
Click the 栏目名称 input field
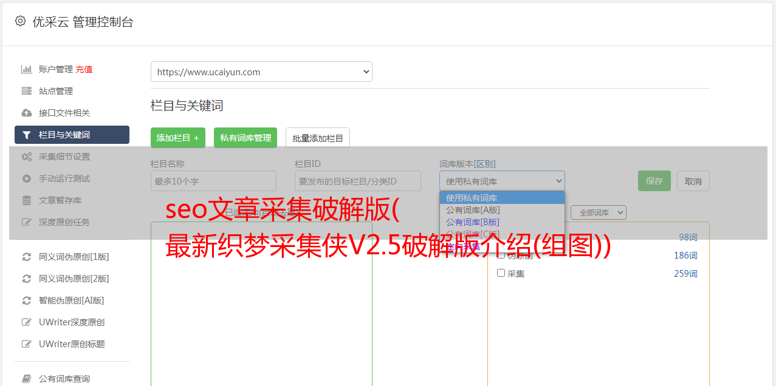click(x=213, y=181)
